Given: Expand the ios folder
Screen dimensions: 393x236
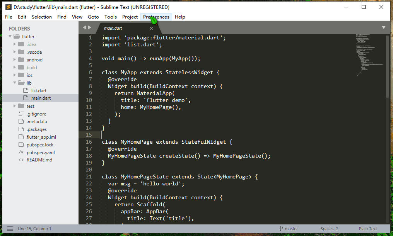Looking at the screenshot, I should pyautogui.click(x=15, y=75).
